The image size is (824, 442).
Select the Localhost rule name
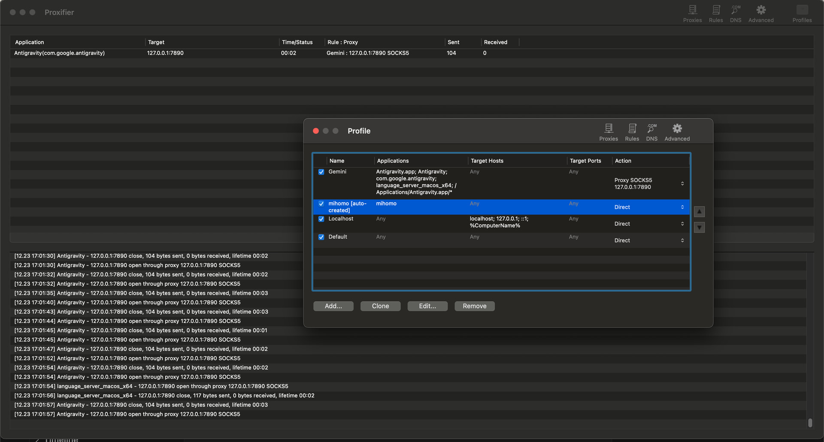tap(341, 219)
